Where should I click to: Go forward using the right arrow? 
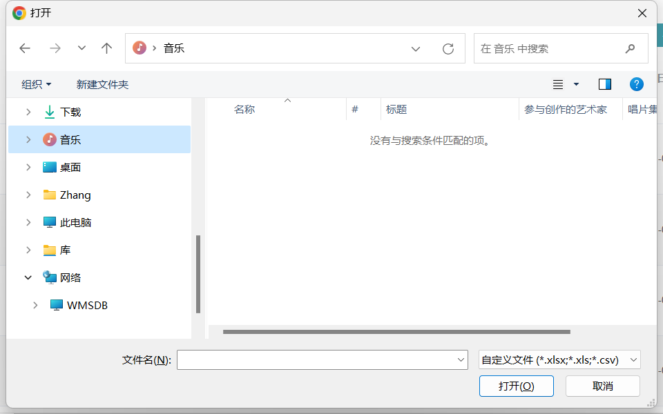click(55, 48)
